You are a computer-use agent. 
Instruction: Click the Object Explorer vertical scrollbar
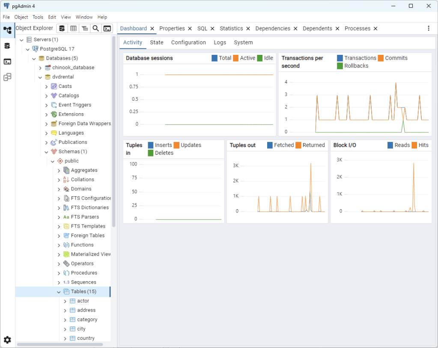coord(113,129)
